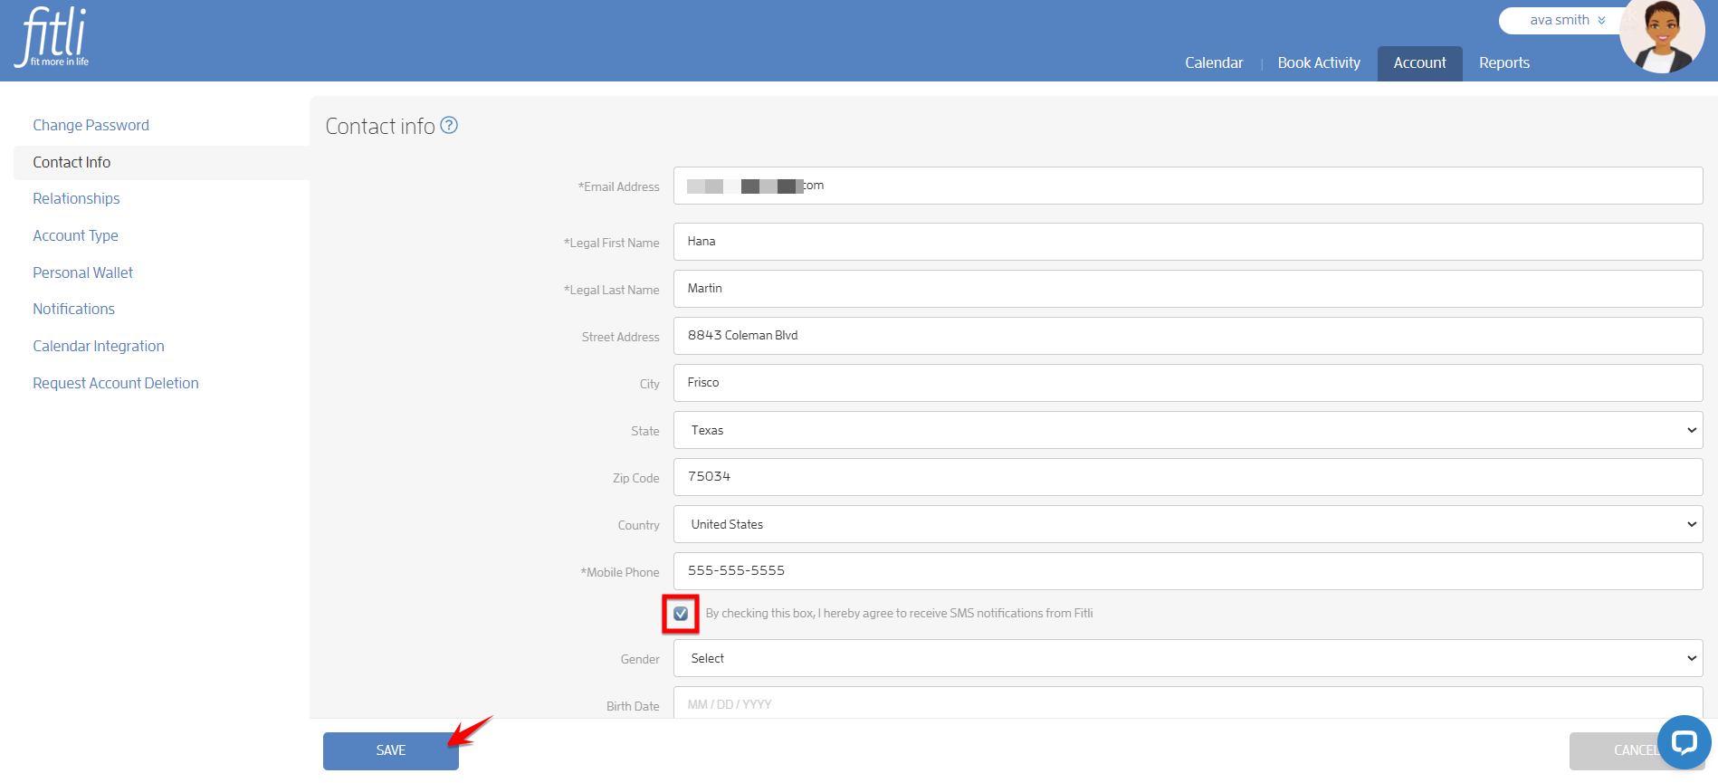
Task: Click the Street Address field
Action: pos(1188,336)
